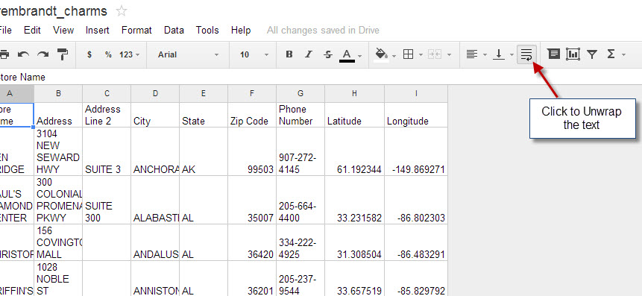Screen dimensions: 642x296
Task: Select column D header
Action: click(x=155, y=94)
